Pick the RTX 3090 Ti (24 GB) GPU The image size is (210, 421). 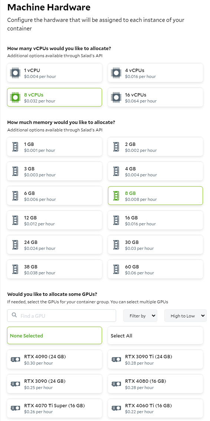point(155,359)
